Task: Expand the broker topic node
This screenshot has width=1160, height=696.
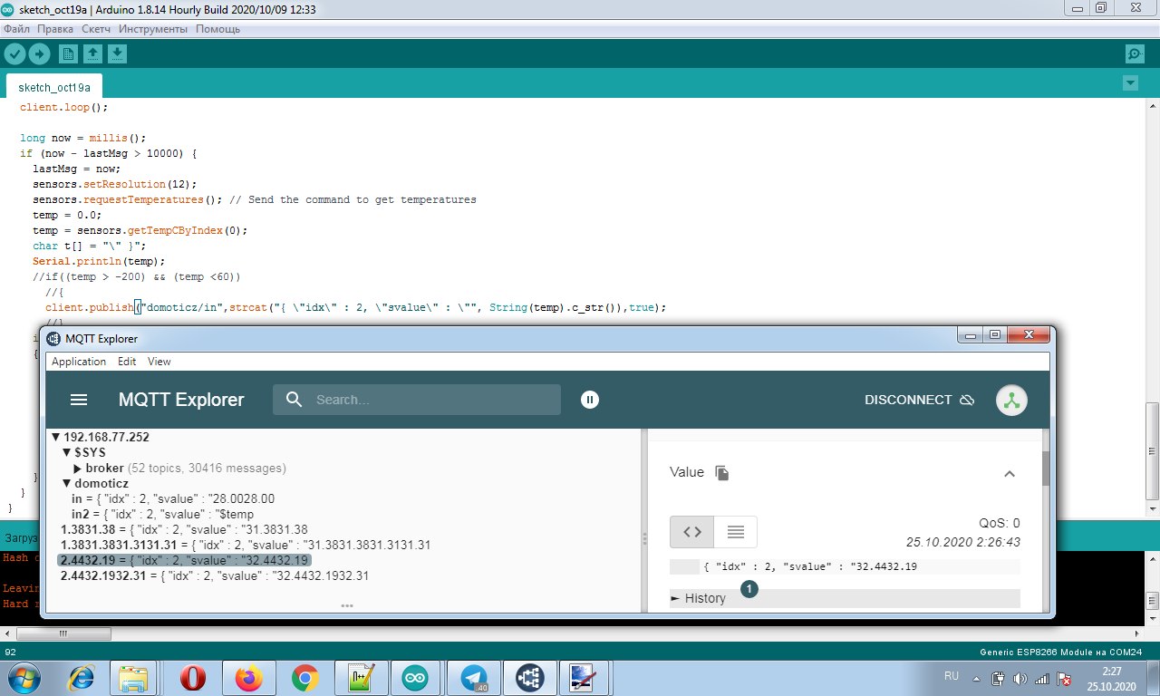Action: [78, 468]
